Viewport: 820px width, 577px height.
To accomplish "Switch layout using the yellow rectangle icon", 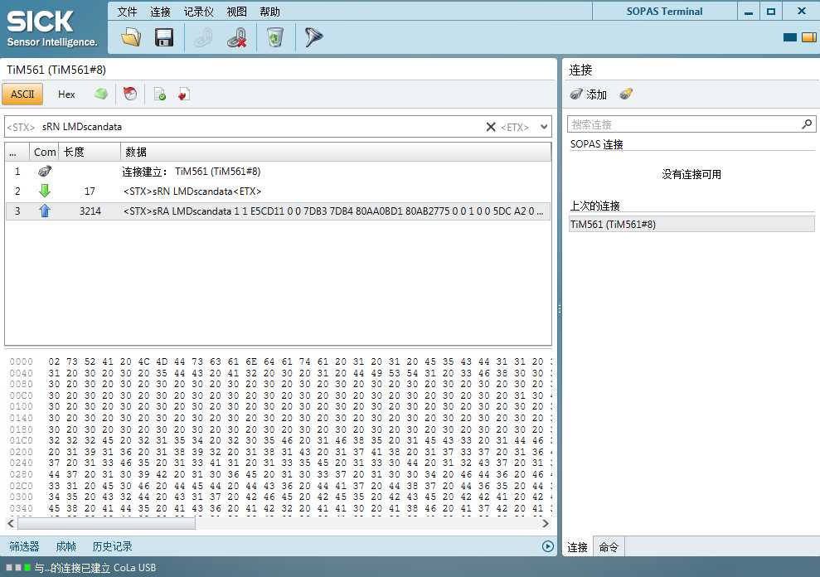I will (x=808, y=37).
